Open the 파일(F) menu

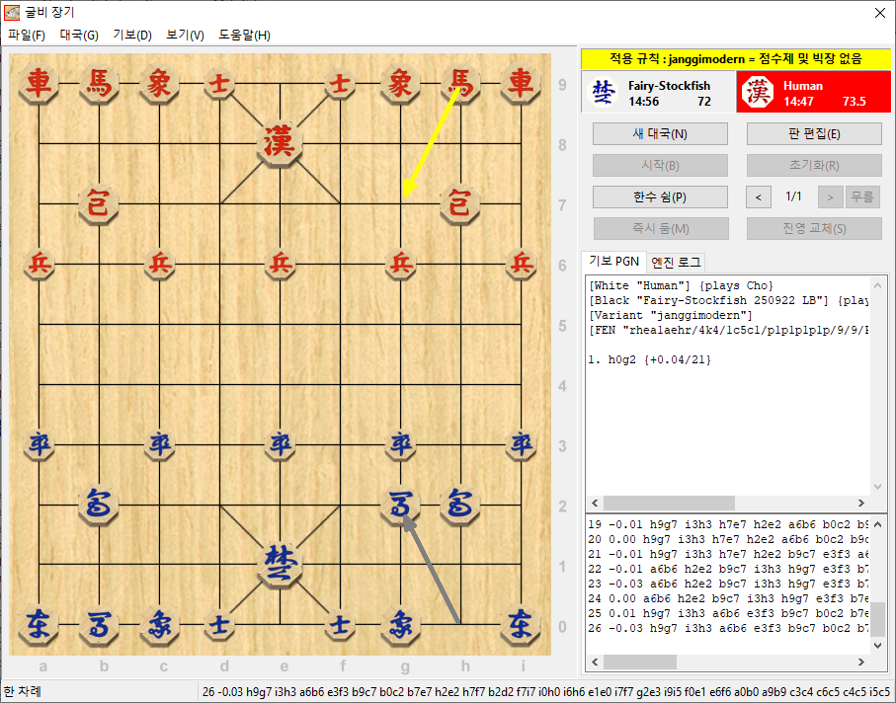(x=27, y=35)
